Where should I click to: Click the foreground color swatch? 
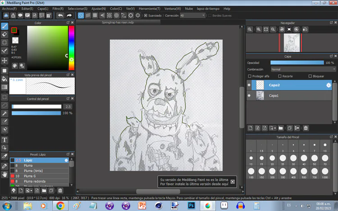click(x=14, y=30)
